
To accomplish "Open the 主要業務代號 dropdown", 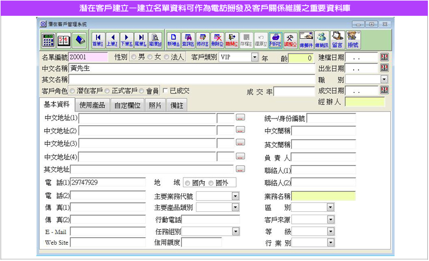I will click(235, 195).
